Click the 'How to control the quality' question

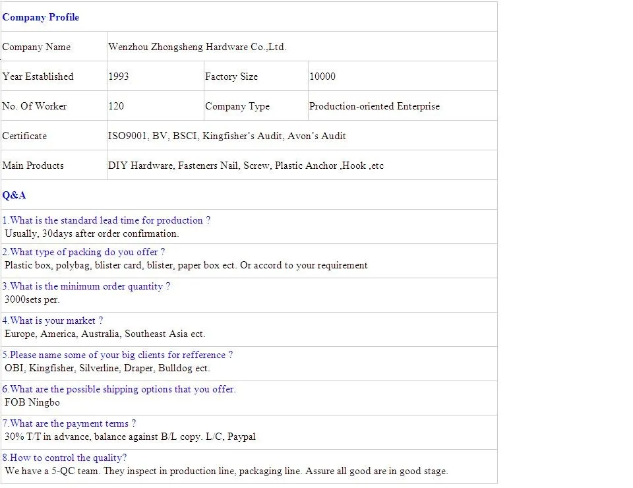[x=65, y=458]
